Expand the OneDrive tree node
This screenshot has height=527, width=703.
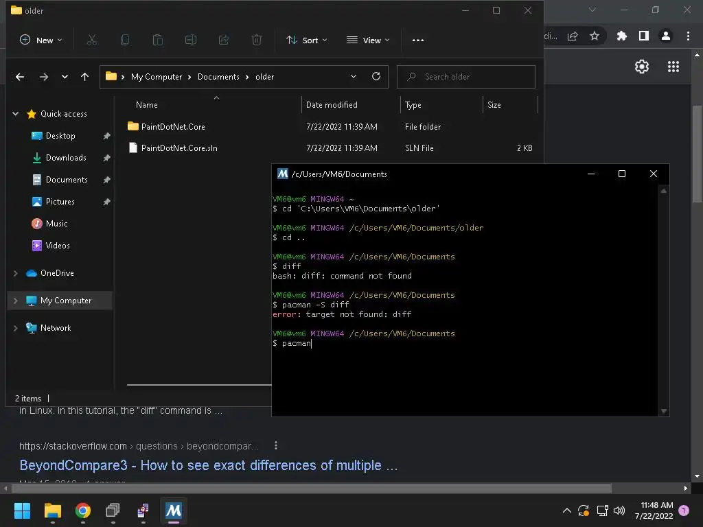(15, 273)
